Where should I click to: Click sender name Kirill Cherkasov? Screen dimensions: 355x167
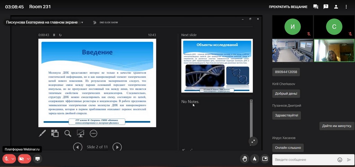(x=284, y=84)
